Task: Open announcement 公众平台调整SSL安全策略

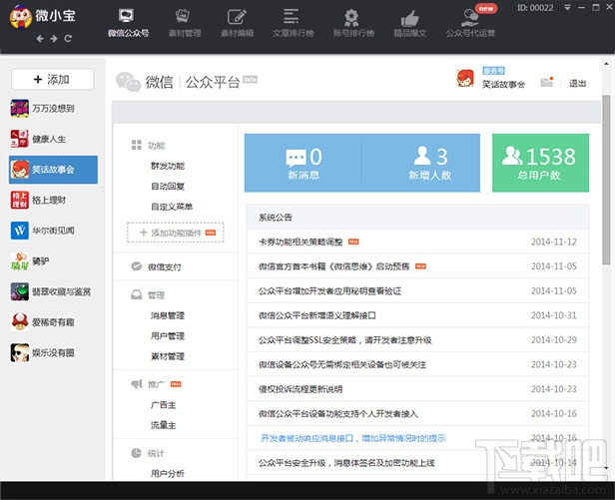Action: click(345, 340)
